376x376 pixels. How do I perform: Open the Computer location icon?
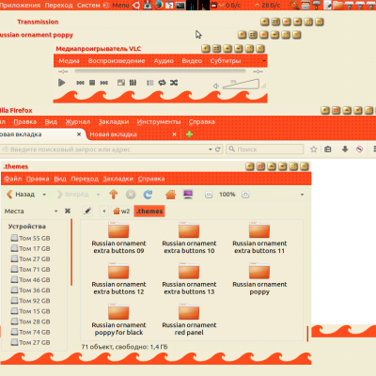[x=188, y=195]
